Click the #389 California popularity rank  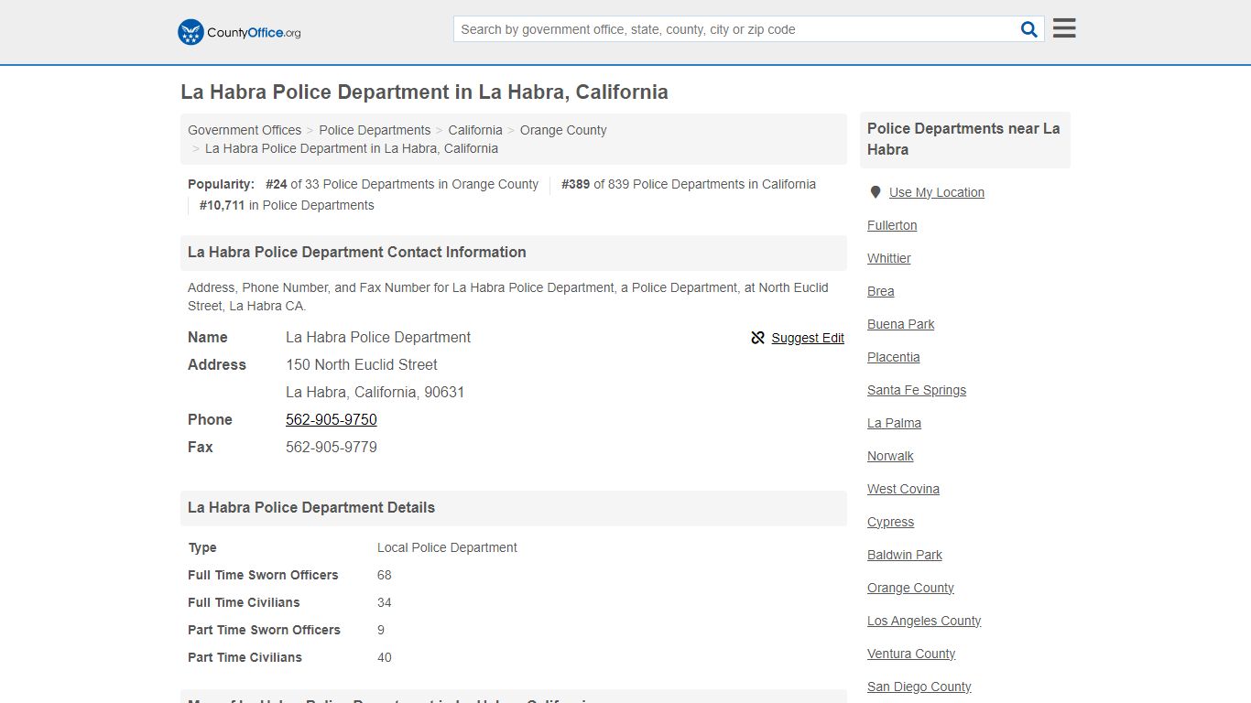[x=689, y=184]
